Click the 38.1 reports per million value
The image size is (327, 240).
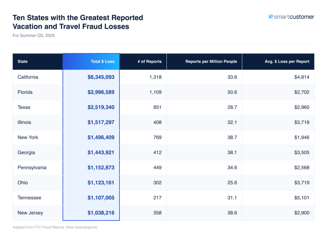point(232,153)
